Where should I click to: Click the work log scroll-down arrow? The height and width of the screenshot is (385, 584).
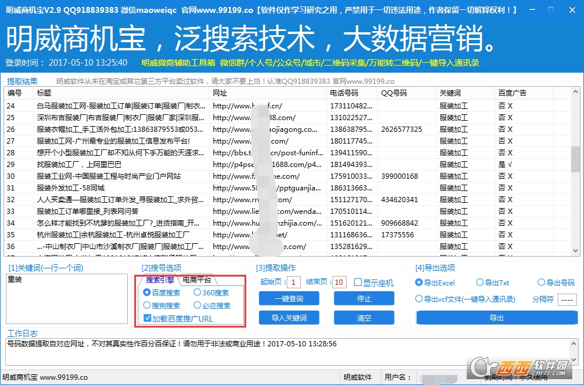click(x=574, y=360)
